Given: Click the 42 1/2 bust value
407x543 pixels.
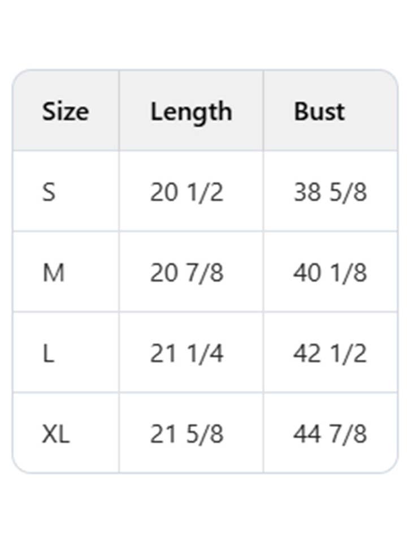Looking at the screenshot, I should (330, 354).
